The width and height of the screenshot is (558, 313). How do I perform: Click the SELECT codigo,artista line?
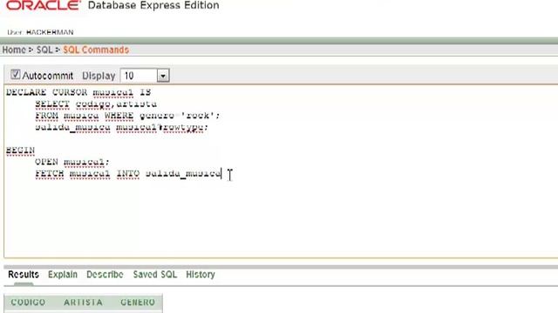click(96, 104)
